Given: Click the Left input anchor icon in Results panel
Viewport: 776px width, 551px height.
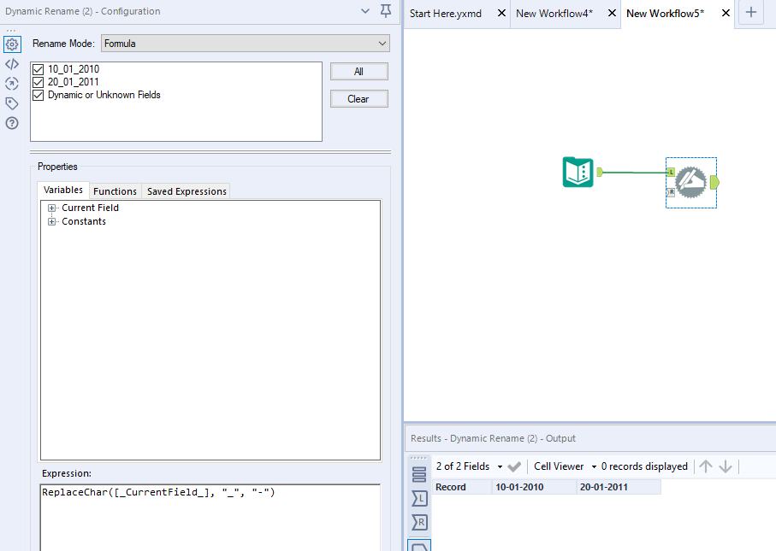Looking at the screenshot, I should (x=418, y=499).
